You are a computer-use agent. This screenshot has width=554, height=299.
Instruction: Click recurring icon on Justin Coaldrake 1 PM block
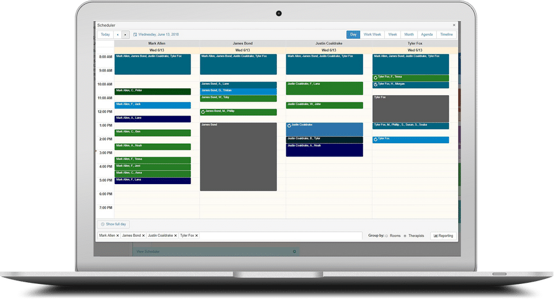click(x=289, y=125)
